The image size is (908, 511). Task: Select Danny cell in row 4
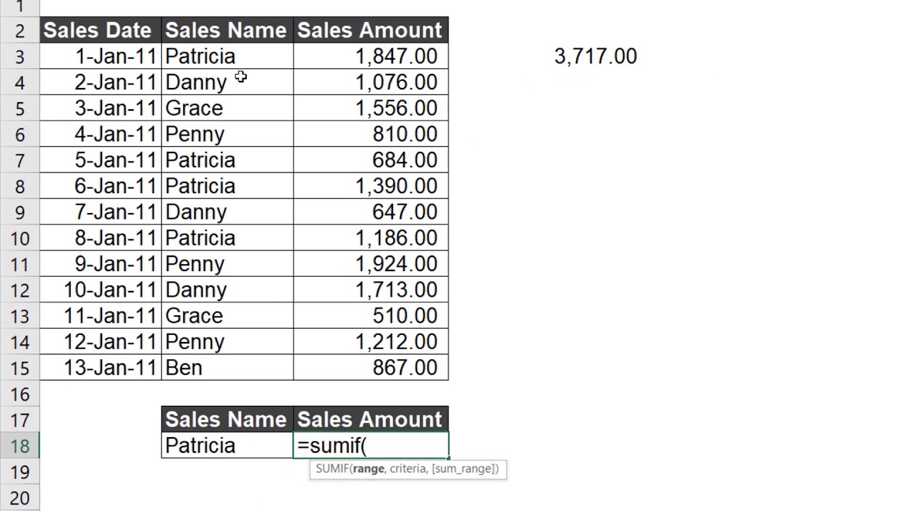coord(227,82)
